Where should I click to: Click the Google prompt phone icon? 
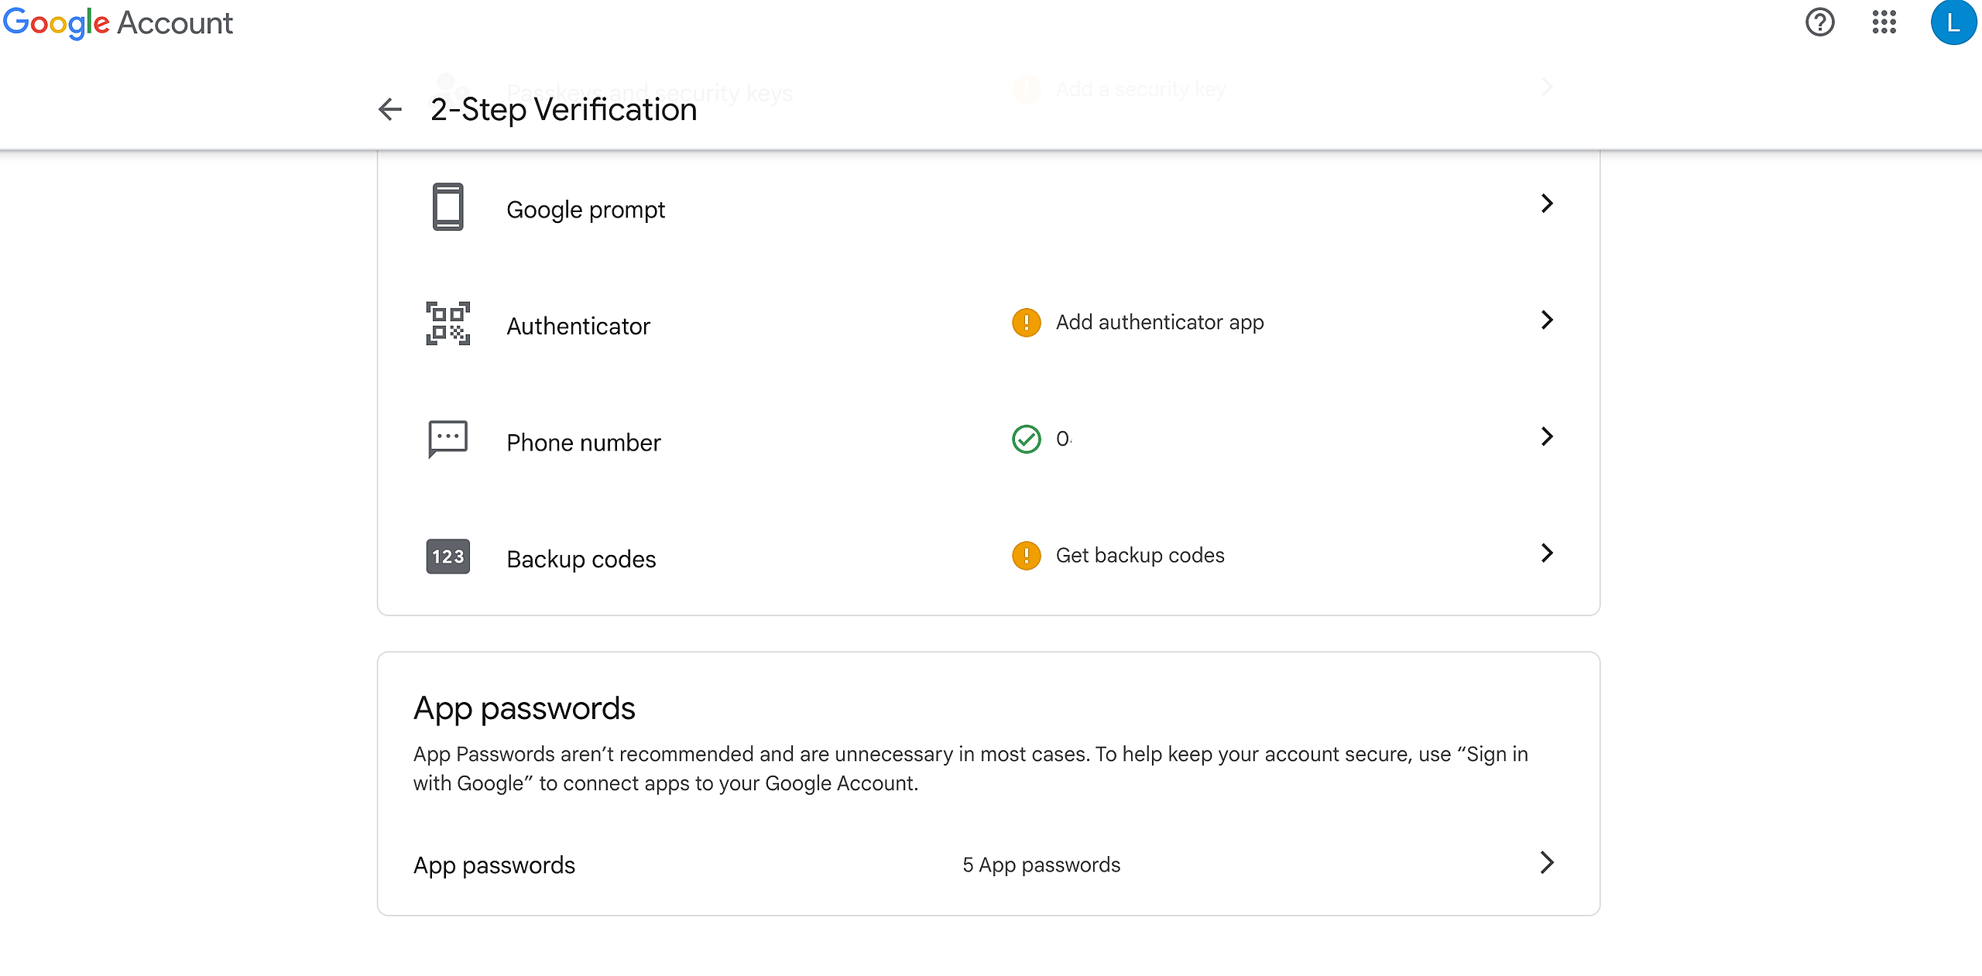447,207
